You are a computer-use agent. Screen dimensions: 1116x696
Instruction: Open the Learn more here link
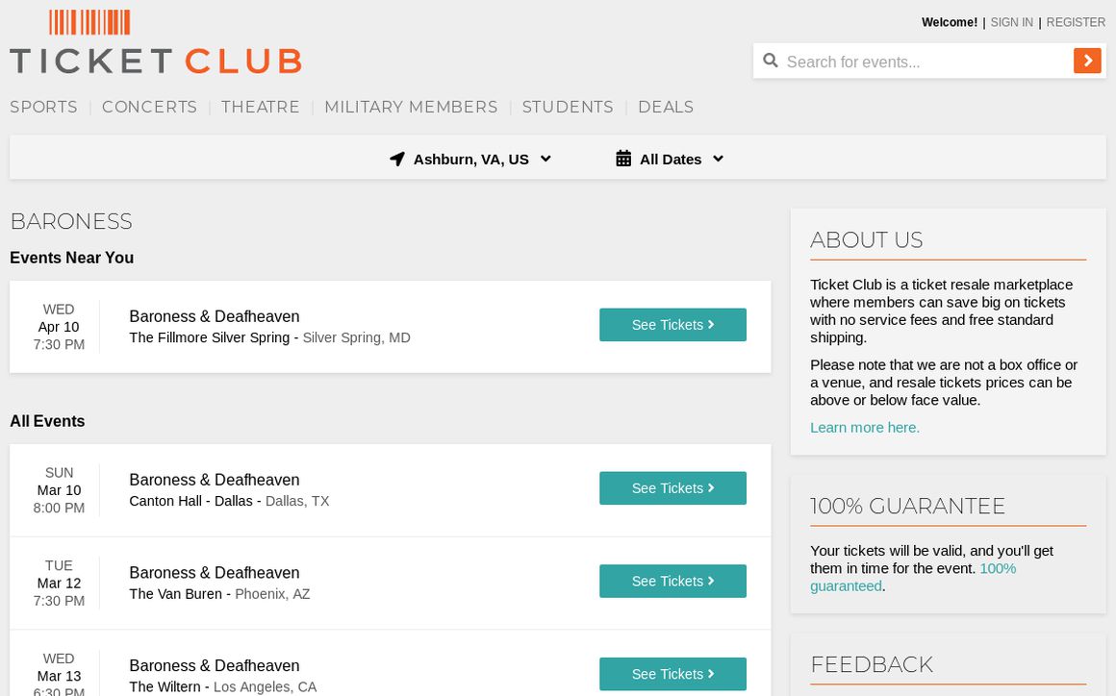[x=865, y=428]
